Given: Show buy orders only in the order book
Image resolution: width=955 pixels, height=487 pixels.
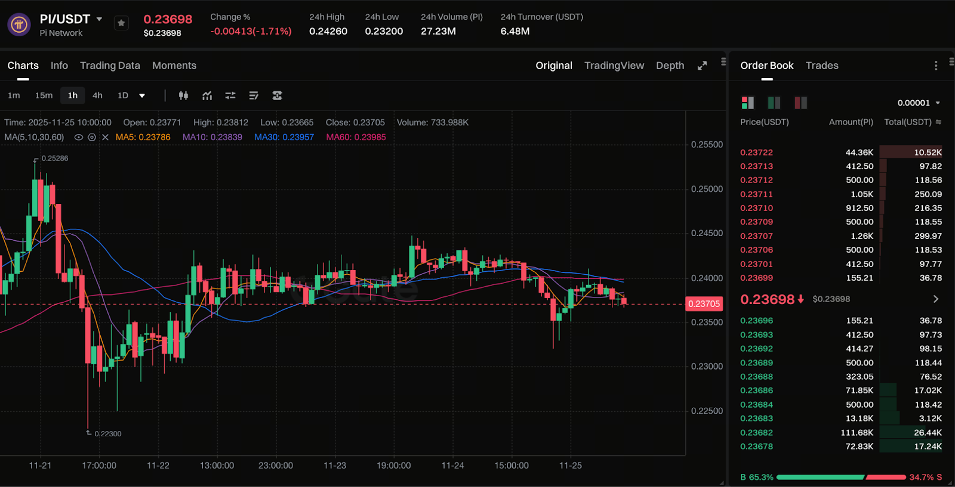Looking at the screenshot, I should 774,103.
